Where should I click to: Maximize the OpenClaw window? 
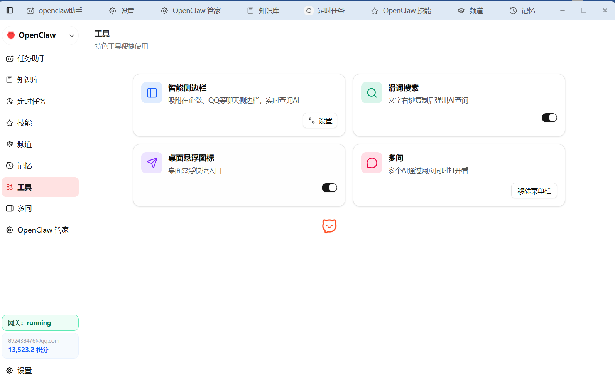tap(584, 10)
